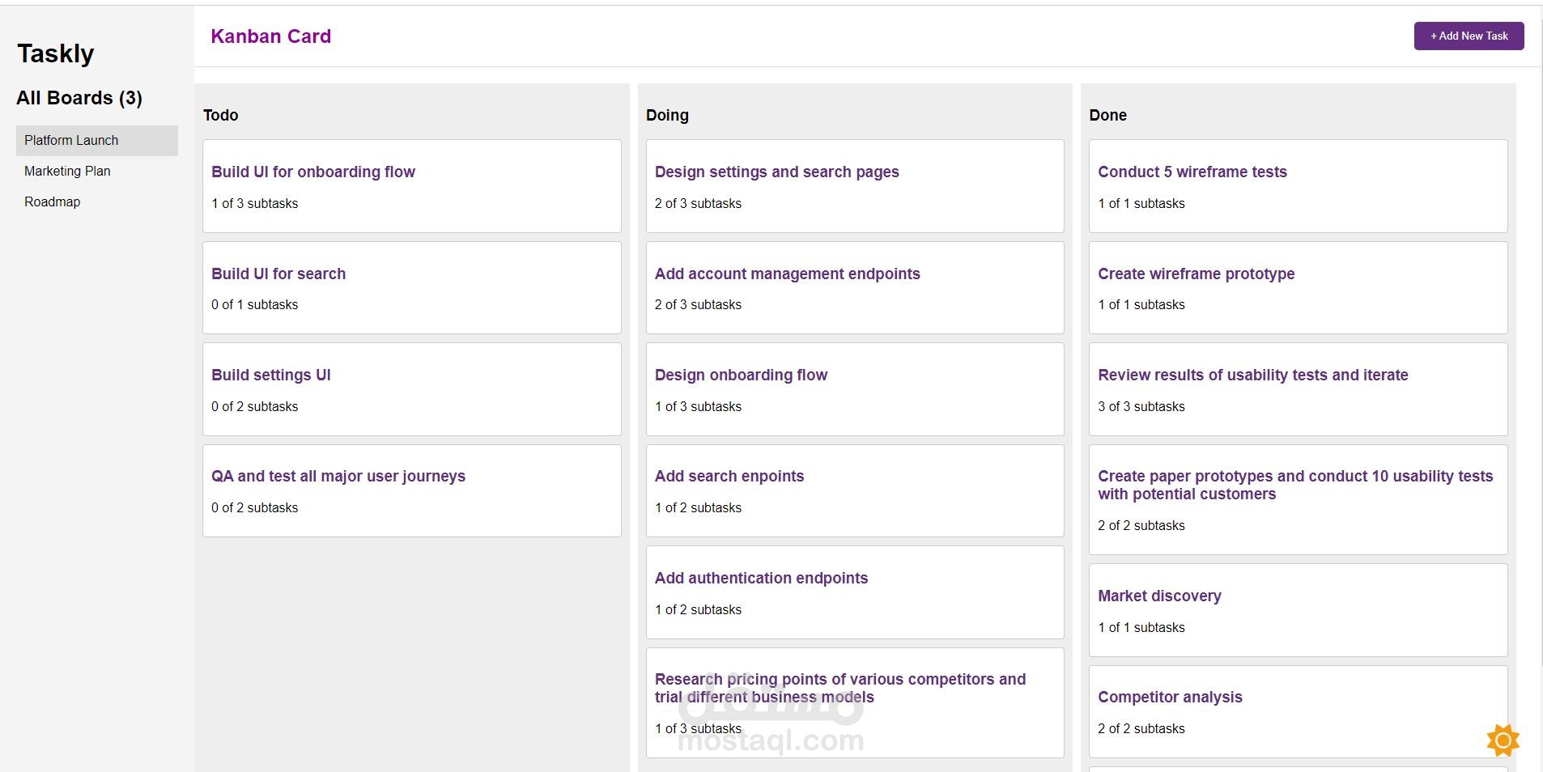Open the Marketing Plan board

click(x=67, y=171)
